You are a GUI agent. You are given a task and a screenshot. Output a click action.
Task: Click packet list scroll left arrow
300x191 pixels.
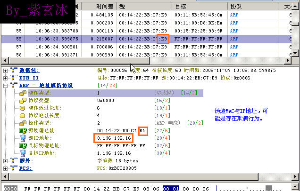5,61
